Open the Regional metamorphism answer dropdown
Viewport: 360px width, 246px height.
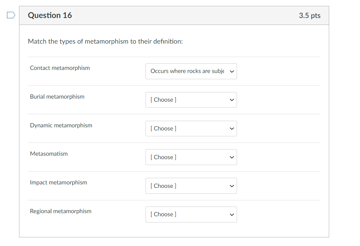[x=191, y=215]
